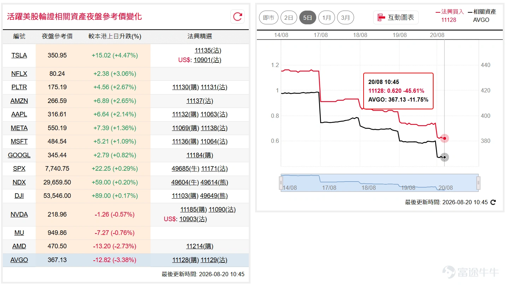Open SPX bull certificate 49685(牛)

click(x=186, y=169)
